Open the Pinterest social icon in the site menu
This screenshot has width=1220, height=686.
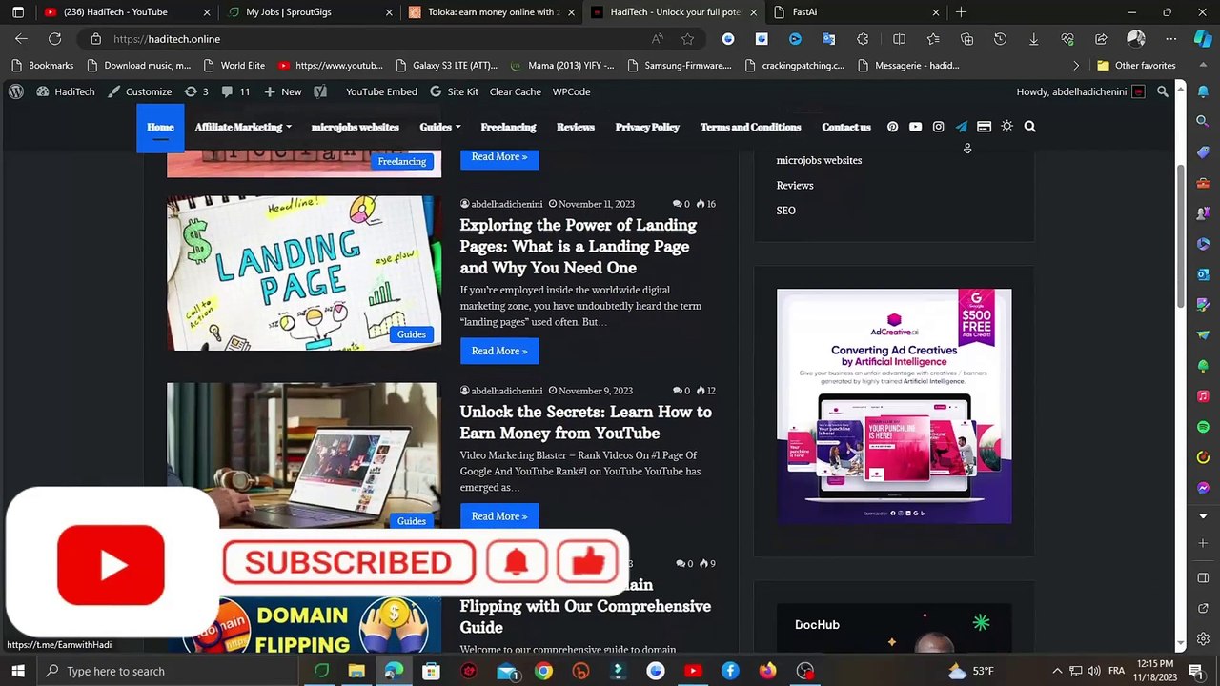click(892, 127)
